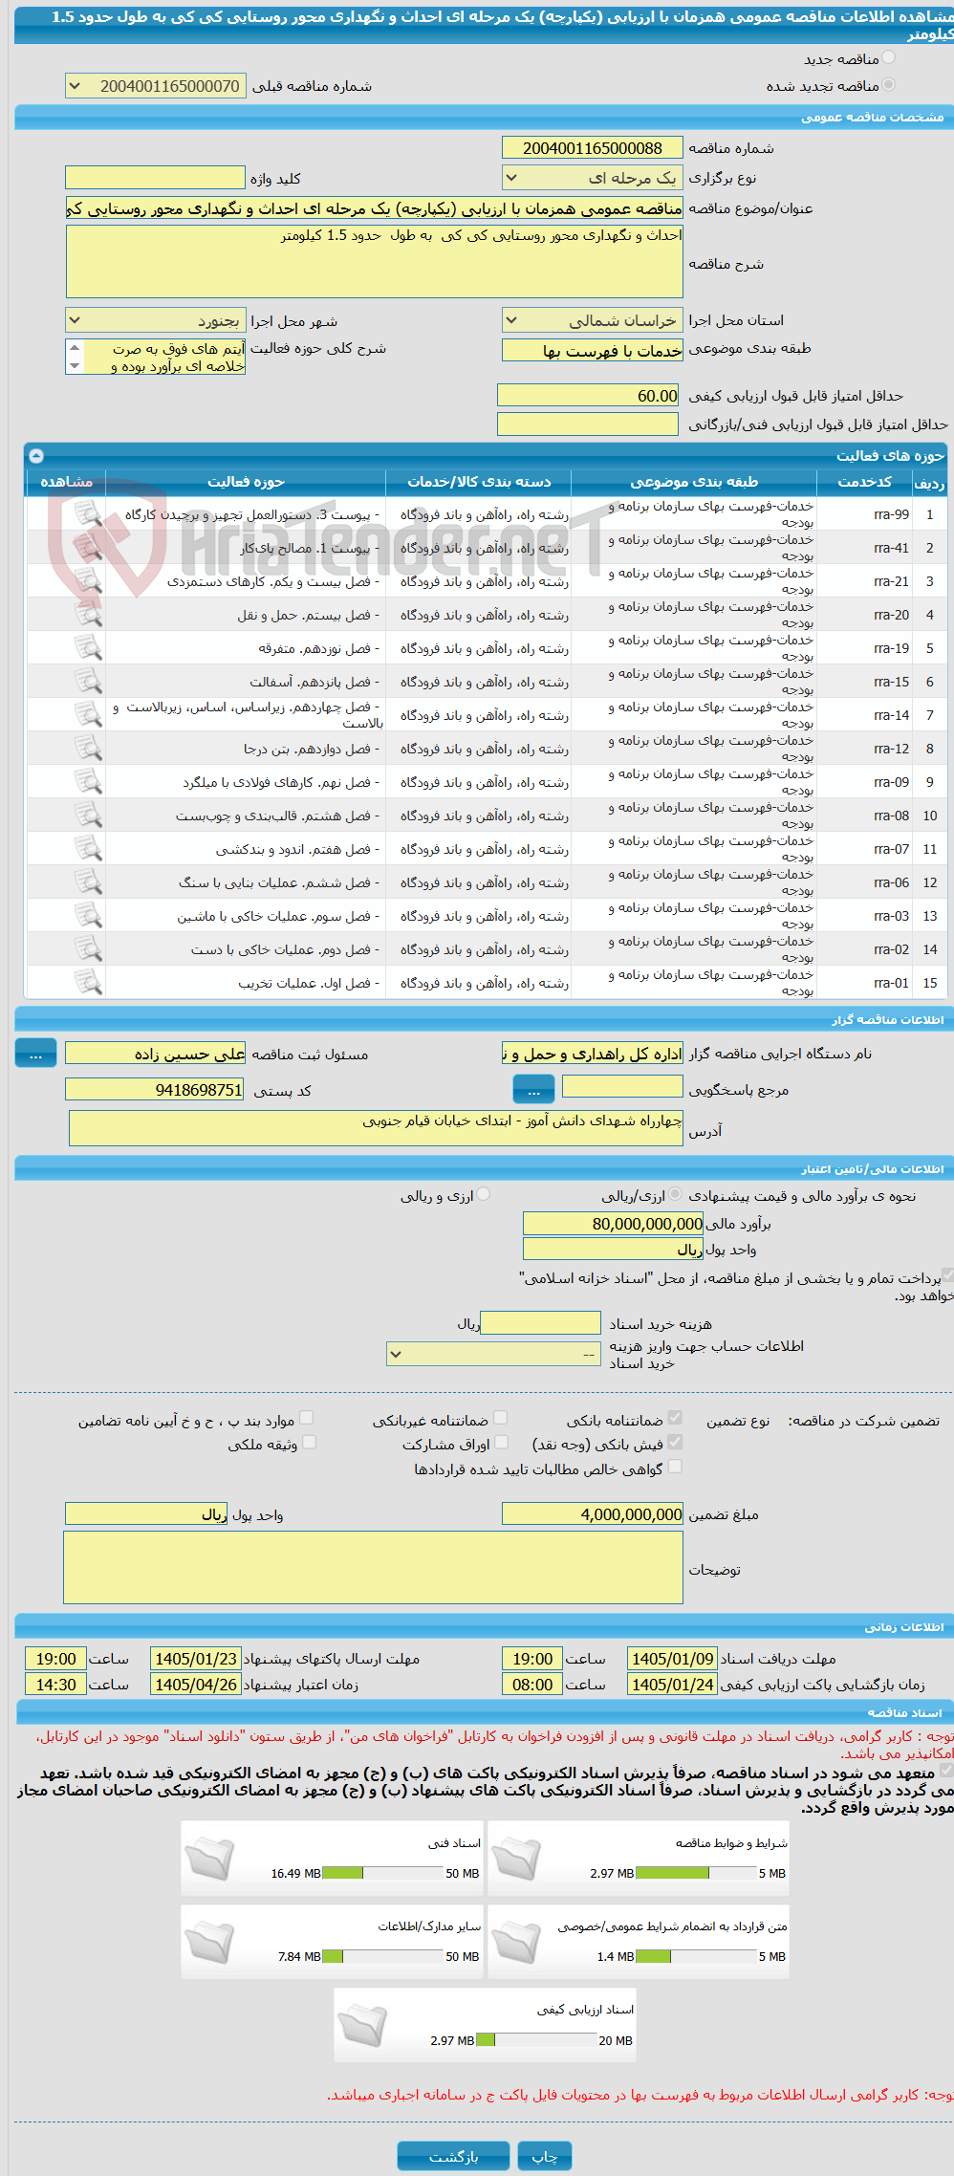Open the view icon for row rra-21
The width and height of the screenshot is (954, 2176).
pyautogui.click(x=88, y=581)
